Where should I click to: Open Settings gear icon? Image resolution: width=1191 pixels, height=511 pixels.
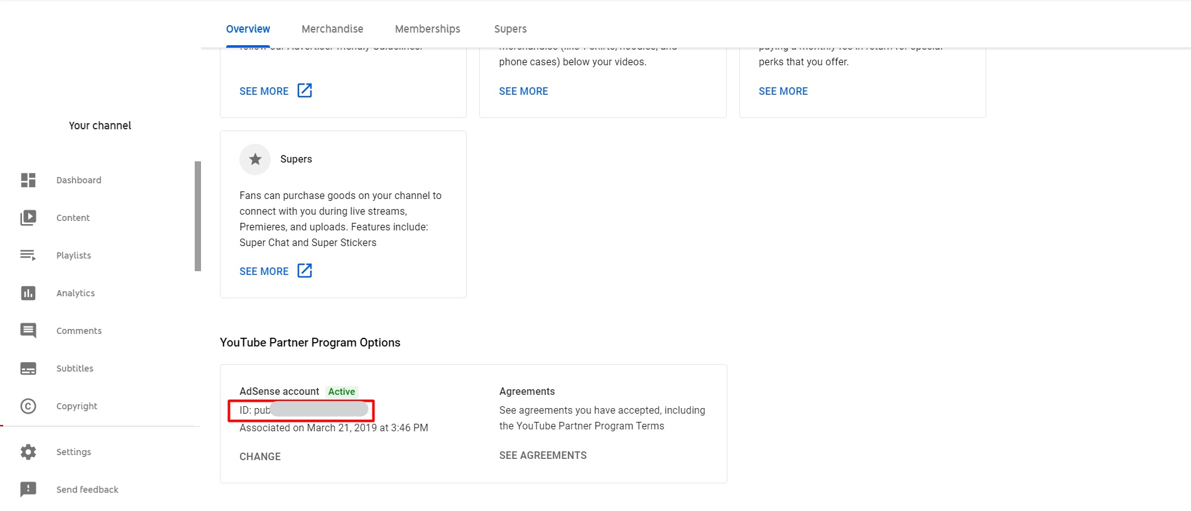(x=28, y=452)
